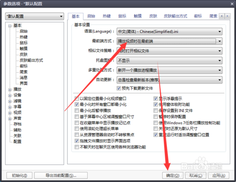Expand the 设备 tree node
The image size is (236, 182).
click(x=10, y=96)
